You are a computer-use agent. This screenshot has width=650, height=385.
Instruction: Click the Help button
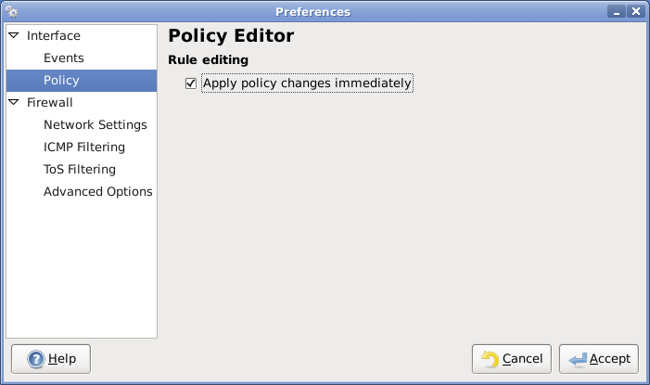pos(51,359)
